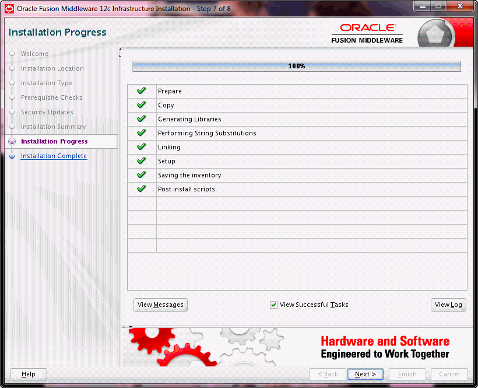The image size is (478, 388).
Task: Click the green checkmark beside Prepare
Action: click(x=142, y=90)
